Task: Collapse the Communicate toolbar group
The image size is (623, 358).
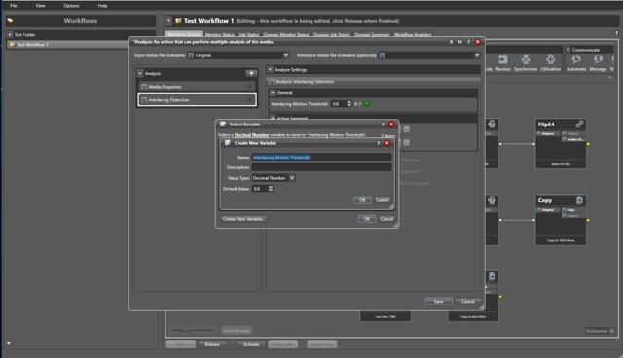Action: coord(568,50)
